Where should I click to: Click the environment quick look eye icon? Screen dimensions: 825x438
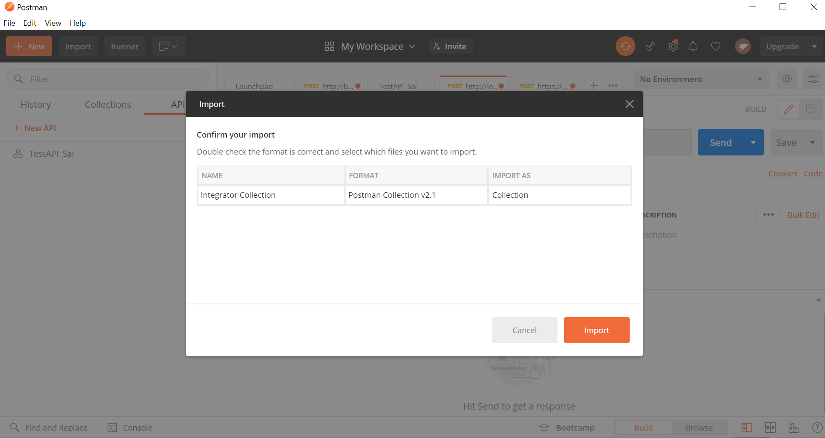[787, 79]
